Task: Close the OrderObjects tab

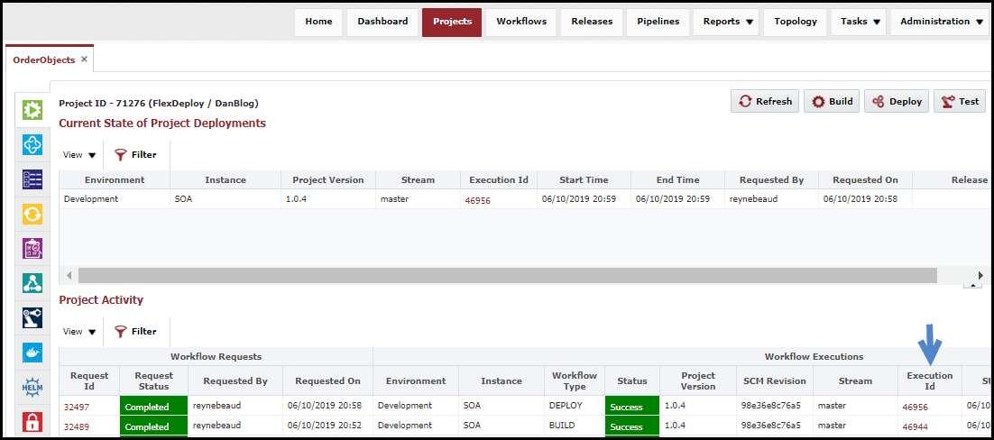Action: point(84,60)
